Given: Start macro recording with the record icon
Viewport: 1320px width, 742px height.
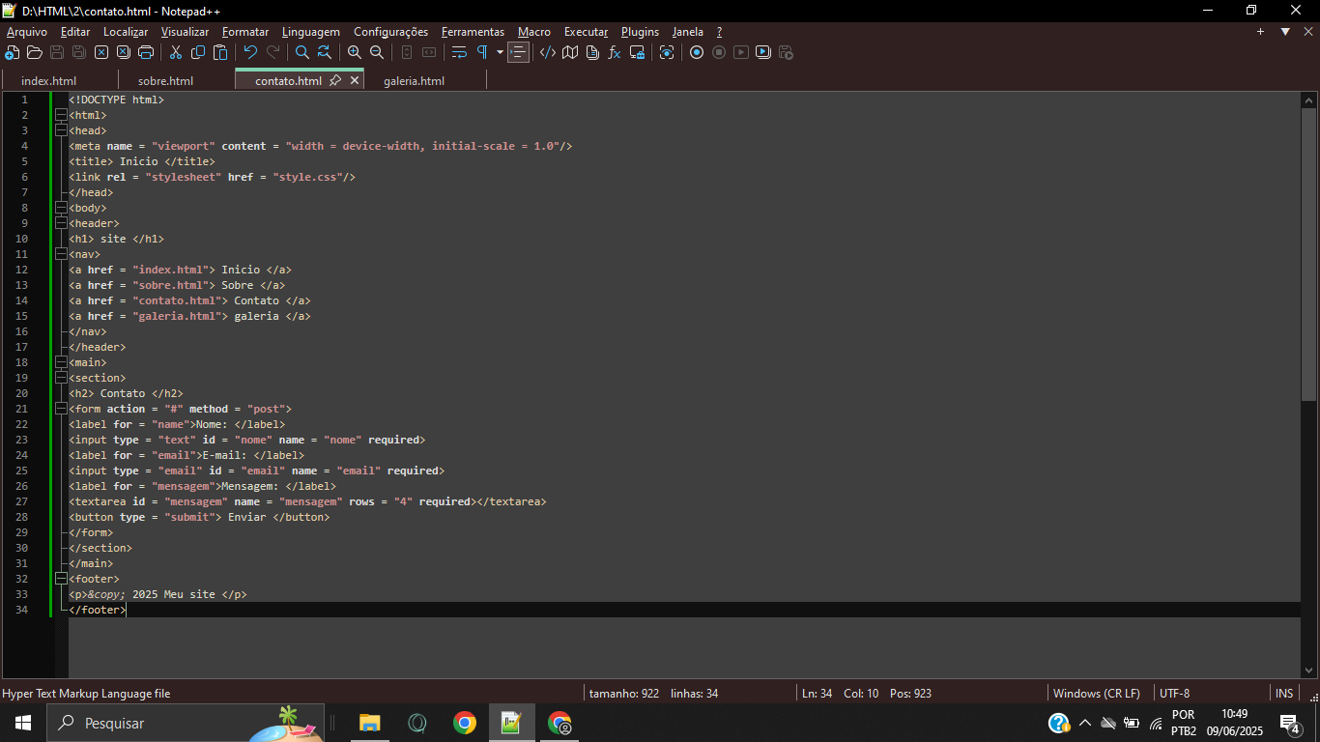Looking at the screenshot, I should (x=697, y=52).
